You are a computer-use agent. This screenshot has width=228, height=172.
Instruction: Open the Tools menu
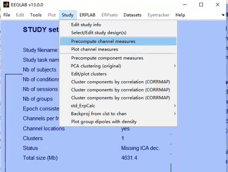(x=36, y=15)
